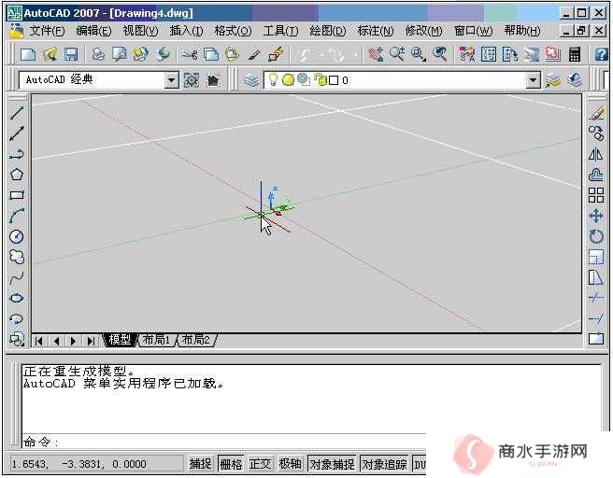Select the Ellipse arc tool

coord(17,318)
